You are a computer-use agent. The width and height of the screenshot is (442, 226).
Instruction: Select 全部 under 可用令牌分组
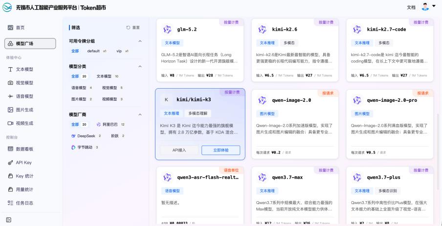[x=75, y=51]
